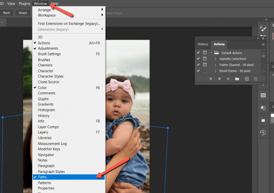
Task: Toggle the Vignette (selection) action checkmark
Action: (198, 59)
